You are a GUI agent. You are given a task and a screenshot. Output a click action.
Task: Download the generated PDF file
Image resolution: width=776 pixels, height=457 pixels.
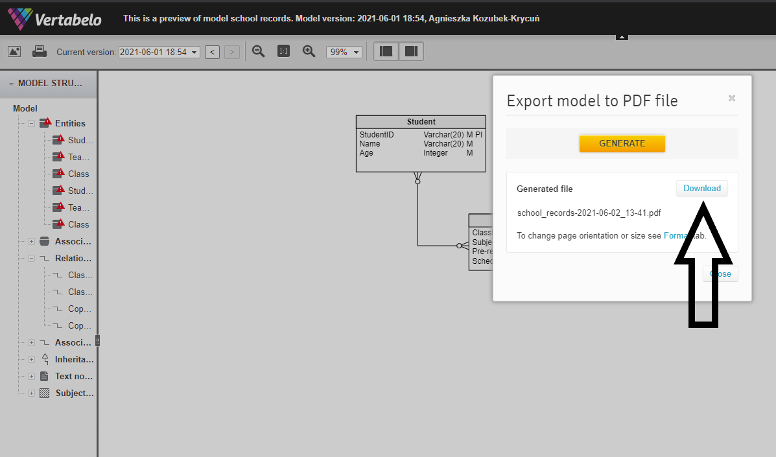pos(701,189)
